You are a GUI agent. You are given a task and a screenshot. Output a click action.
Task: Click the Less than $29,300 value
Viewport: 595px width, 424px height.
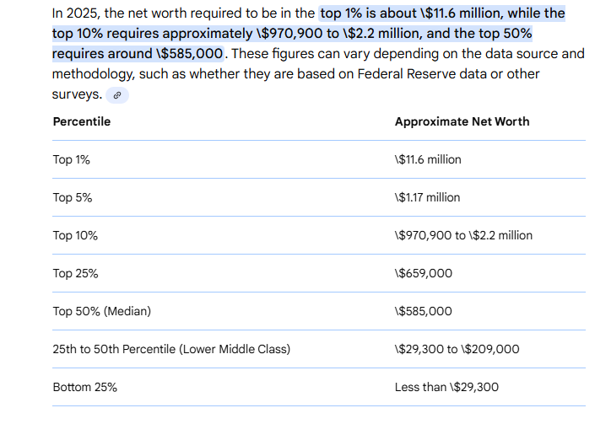(446, 387)
